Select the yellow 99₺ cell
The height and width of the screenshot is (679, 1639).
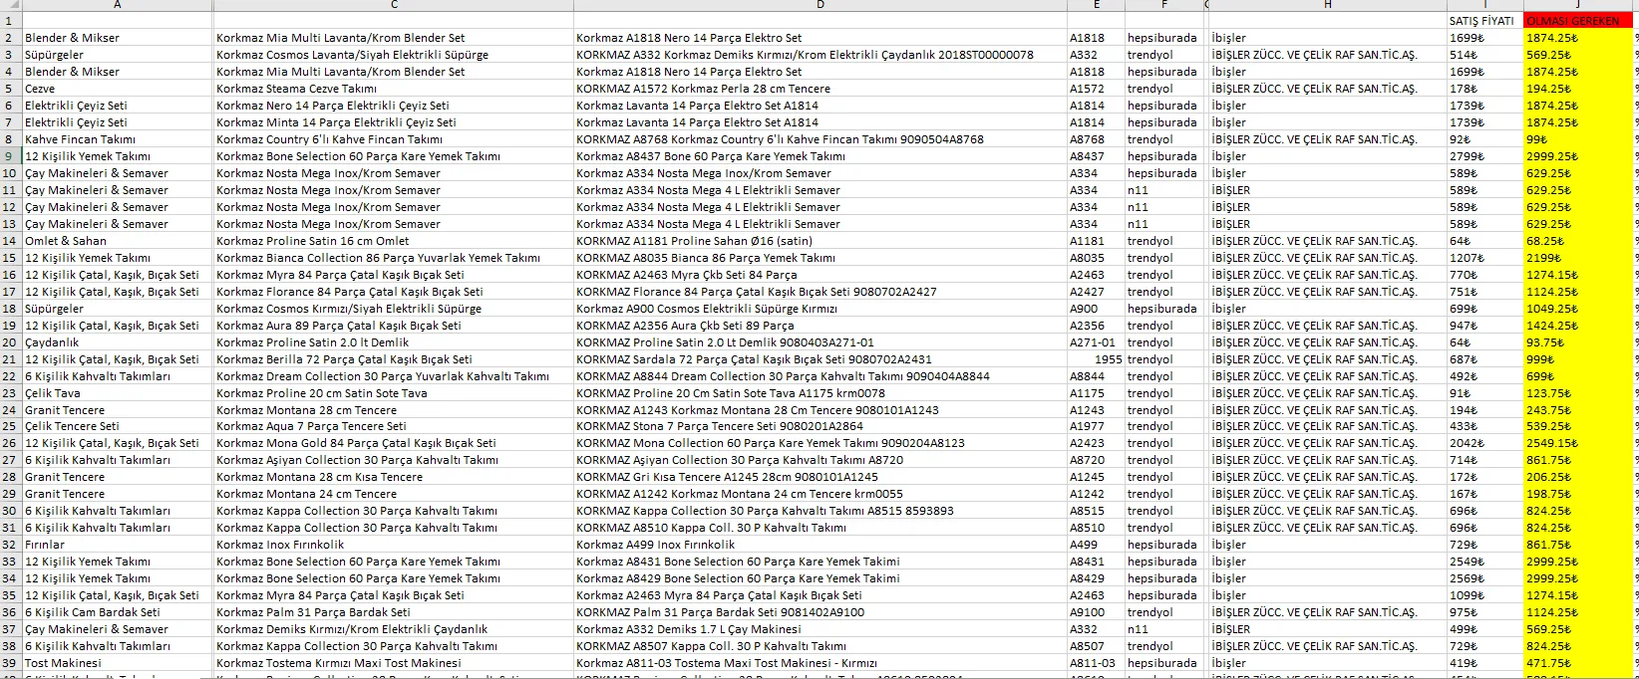[1578, 139]
